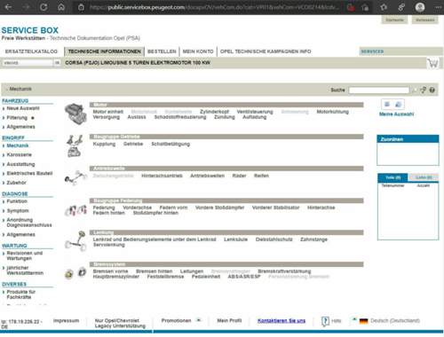444x337 pixels.
Task: Open the Zylinderkopf link under Motor
Action: click(214, 112)
